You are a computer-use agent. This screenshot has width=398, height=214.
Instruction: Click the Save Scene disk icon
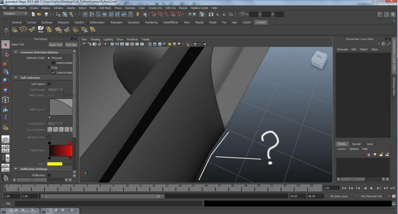46,14
